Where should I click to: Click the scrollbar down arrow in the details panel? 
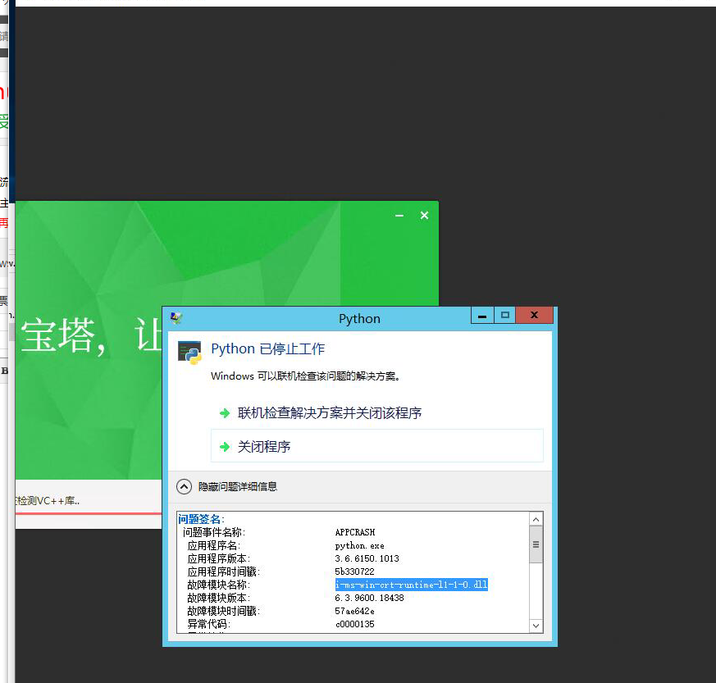(x=536, y=625)
